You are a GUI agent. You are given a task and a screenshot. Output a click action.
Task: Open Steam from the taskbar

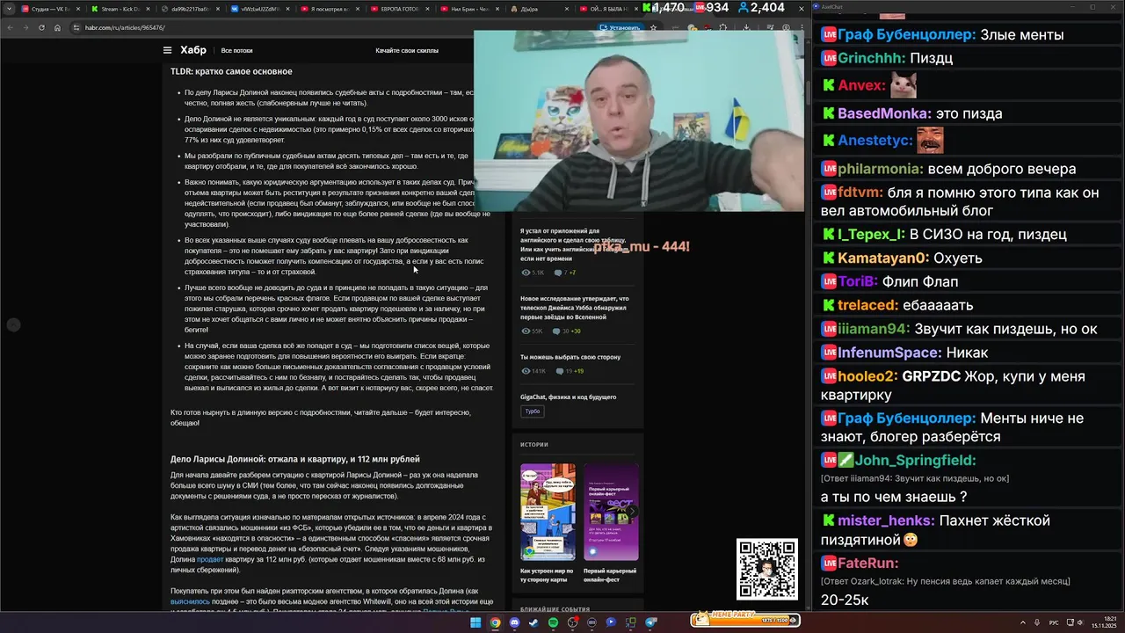tap(533, 622)
